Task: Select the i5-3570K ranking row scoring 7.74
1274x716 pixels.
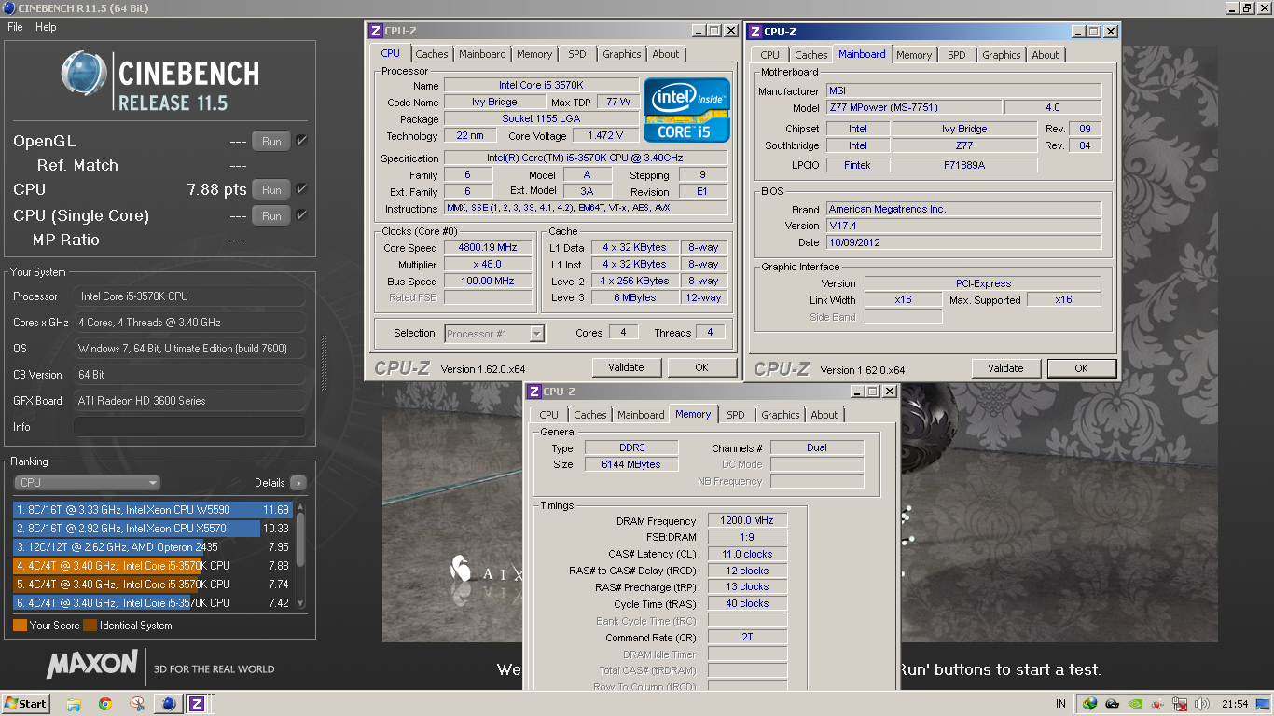Action: pos(153,585)
